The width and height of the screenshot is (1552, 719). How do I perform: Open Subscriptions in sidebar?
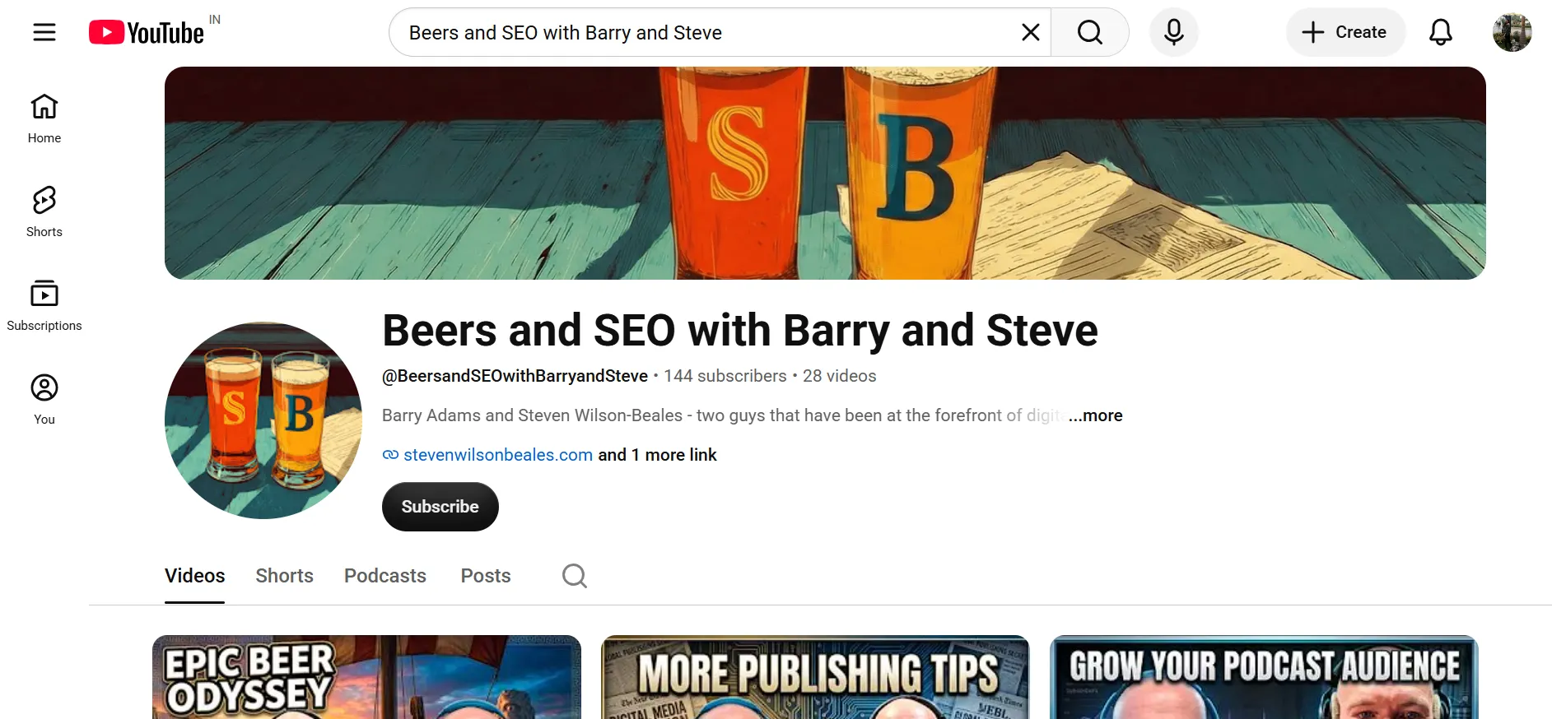[x=44, y=306]
